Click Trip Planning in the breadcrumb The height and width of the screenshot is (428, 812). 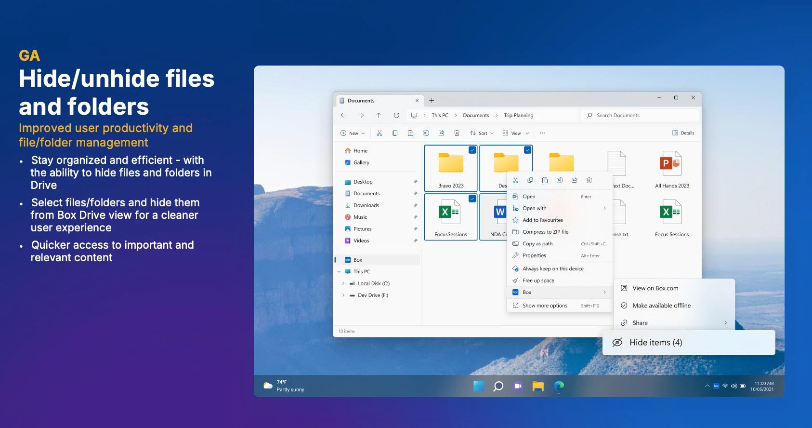tap(518, 116)
